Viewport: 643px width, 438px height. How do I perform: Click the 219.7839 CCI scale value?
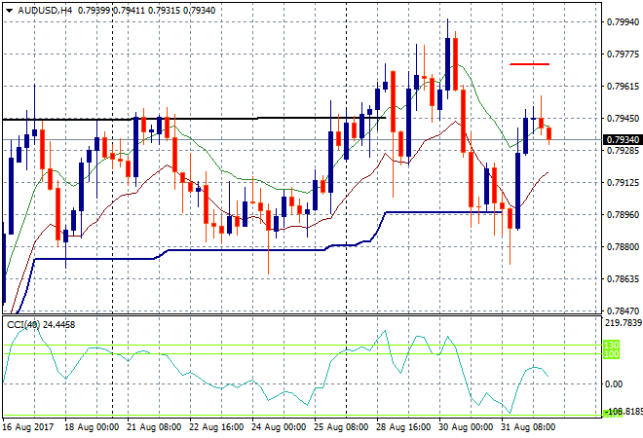pos(624,323)
